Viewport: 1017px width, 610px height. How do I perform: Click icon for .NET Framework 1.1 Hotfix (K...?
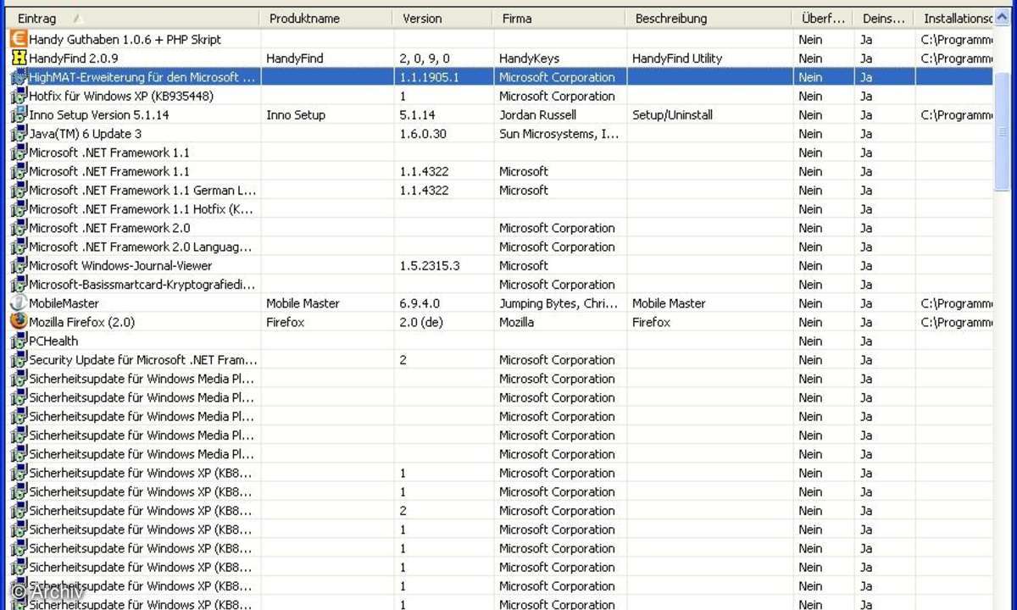tap(18, 208)
